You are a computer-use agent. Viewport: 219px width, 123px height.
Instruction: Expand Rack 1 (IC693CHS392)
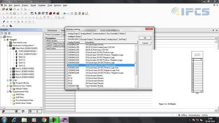pos(11,68)
